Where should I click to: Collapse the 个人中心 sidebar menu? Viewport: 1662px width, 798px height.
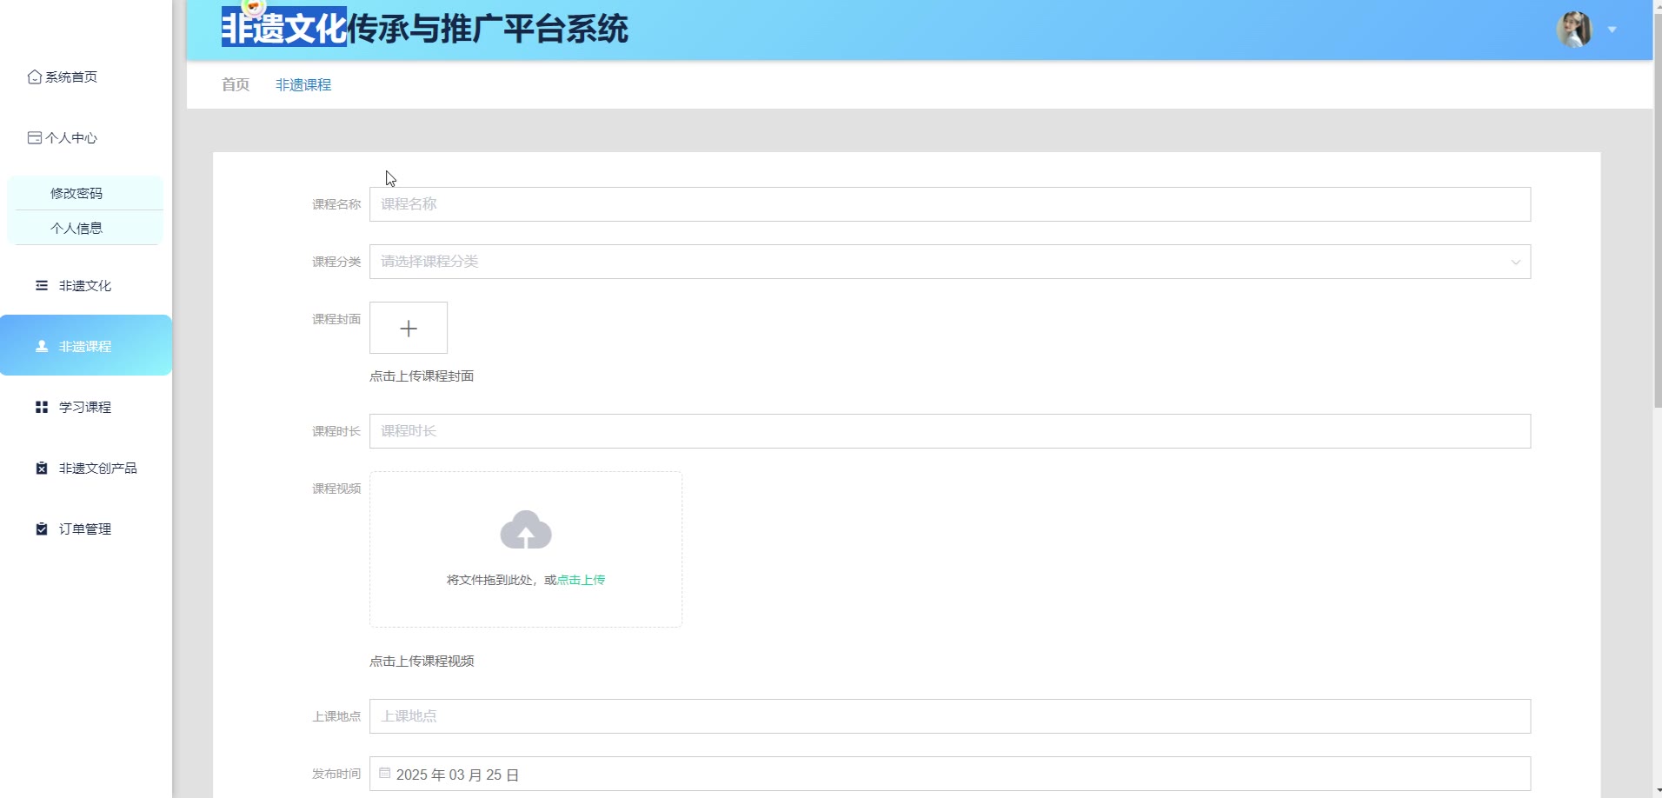86,138
